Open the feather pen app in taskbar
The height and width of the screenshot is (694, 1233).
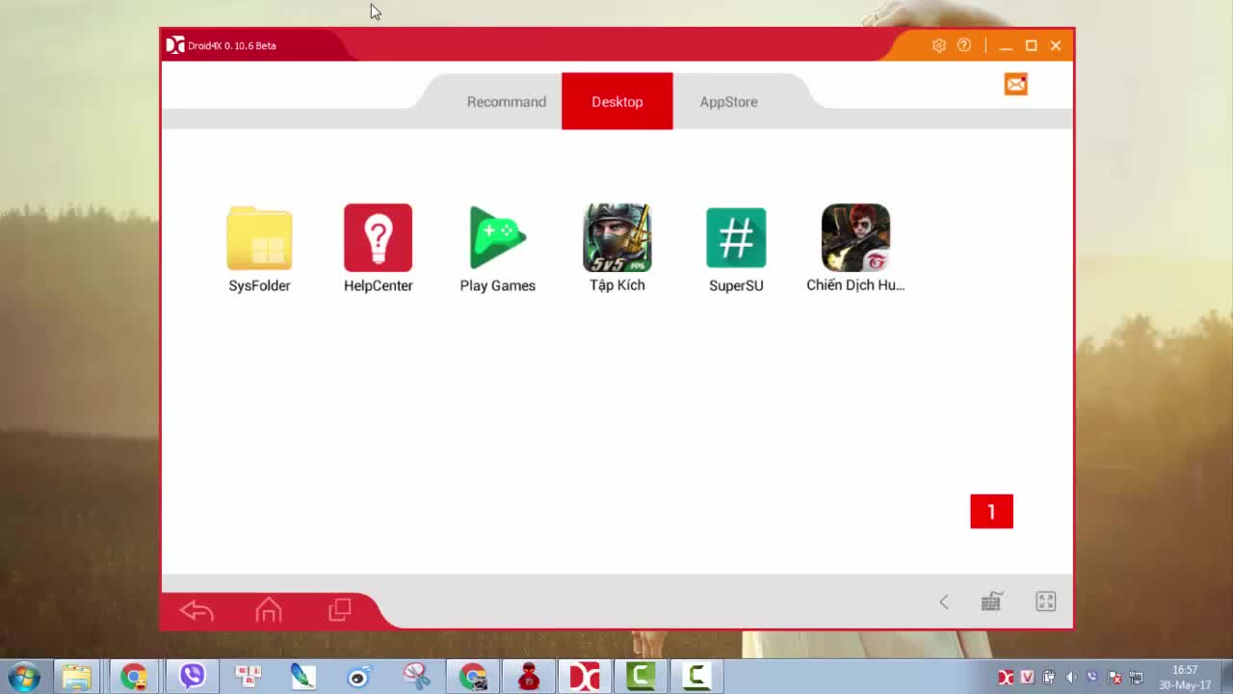click(303, 677)
